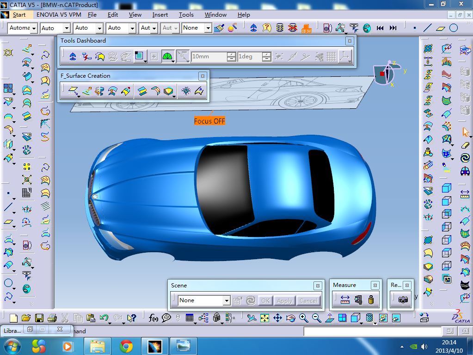Click the Paste clipboard icon

(x=91, y=318)
